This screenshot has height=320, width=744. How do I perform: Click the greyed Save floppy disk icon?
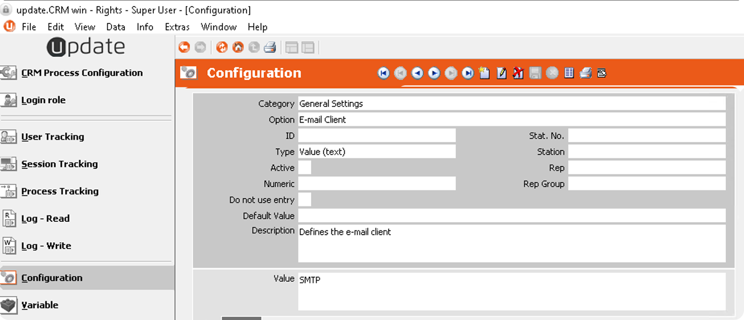535,73
